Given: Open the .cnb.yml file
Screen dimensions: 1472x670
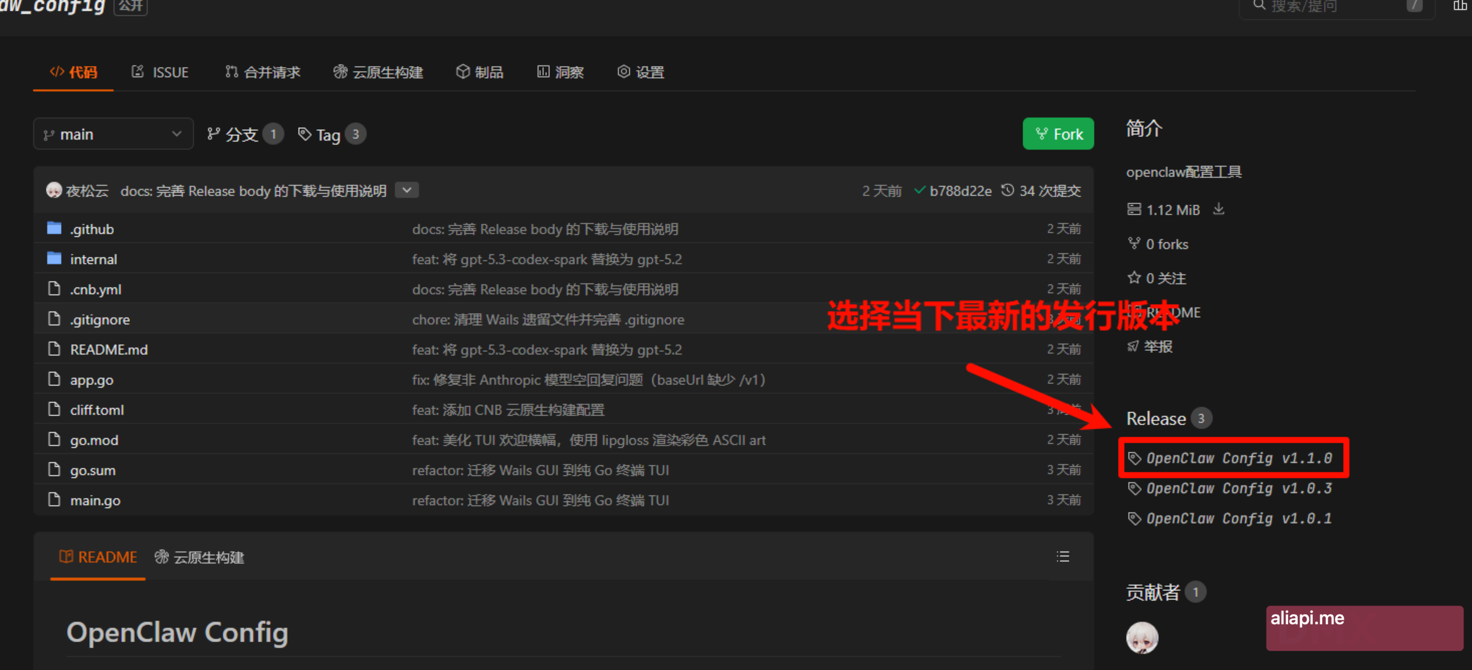Looking at the screenshot, I should coord(95,289).
